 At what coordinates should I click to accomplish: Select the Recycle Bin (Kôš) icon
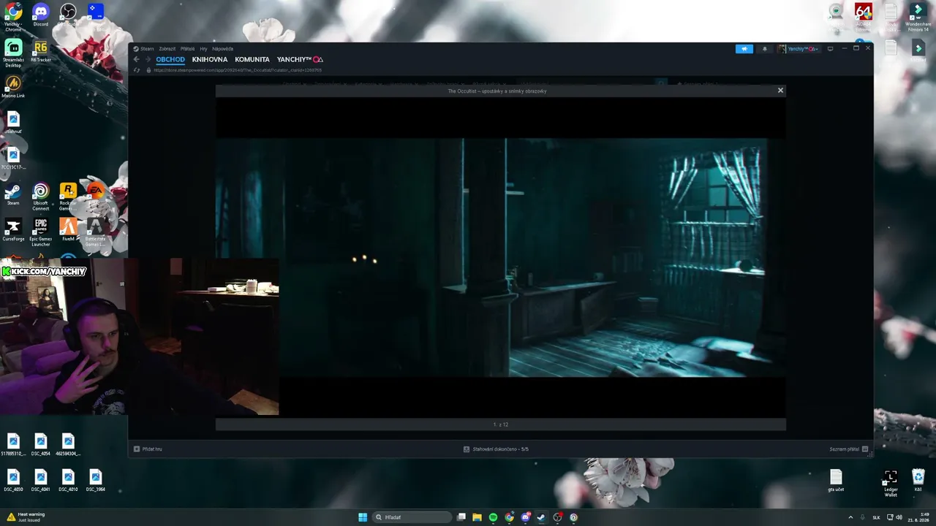[x=918, y=481]
